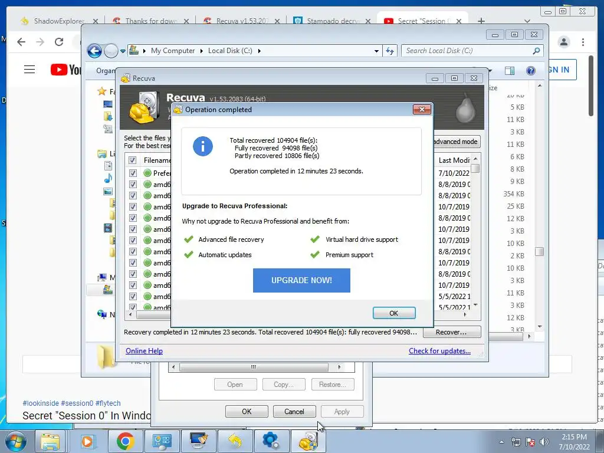The image size is (604, 453).
Task: Open Windows Media Player from taskbar
Action: click(x=87, y=441)
